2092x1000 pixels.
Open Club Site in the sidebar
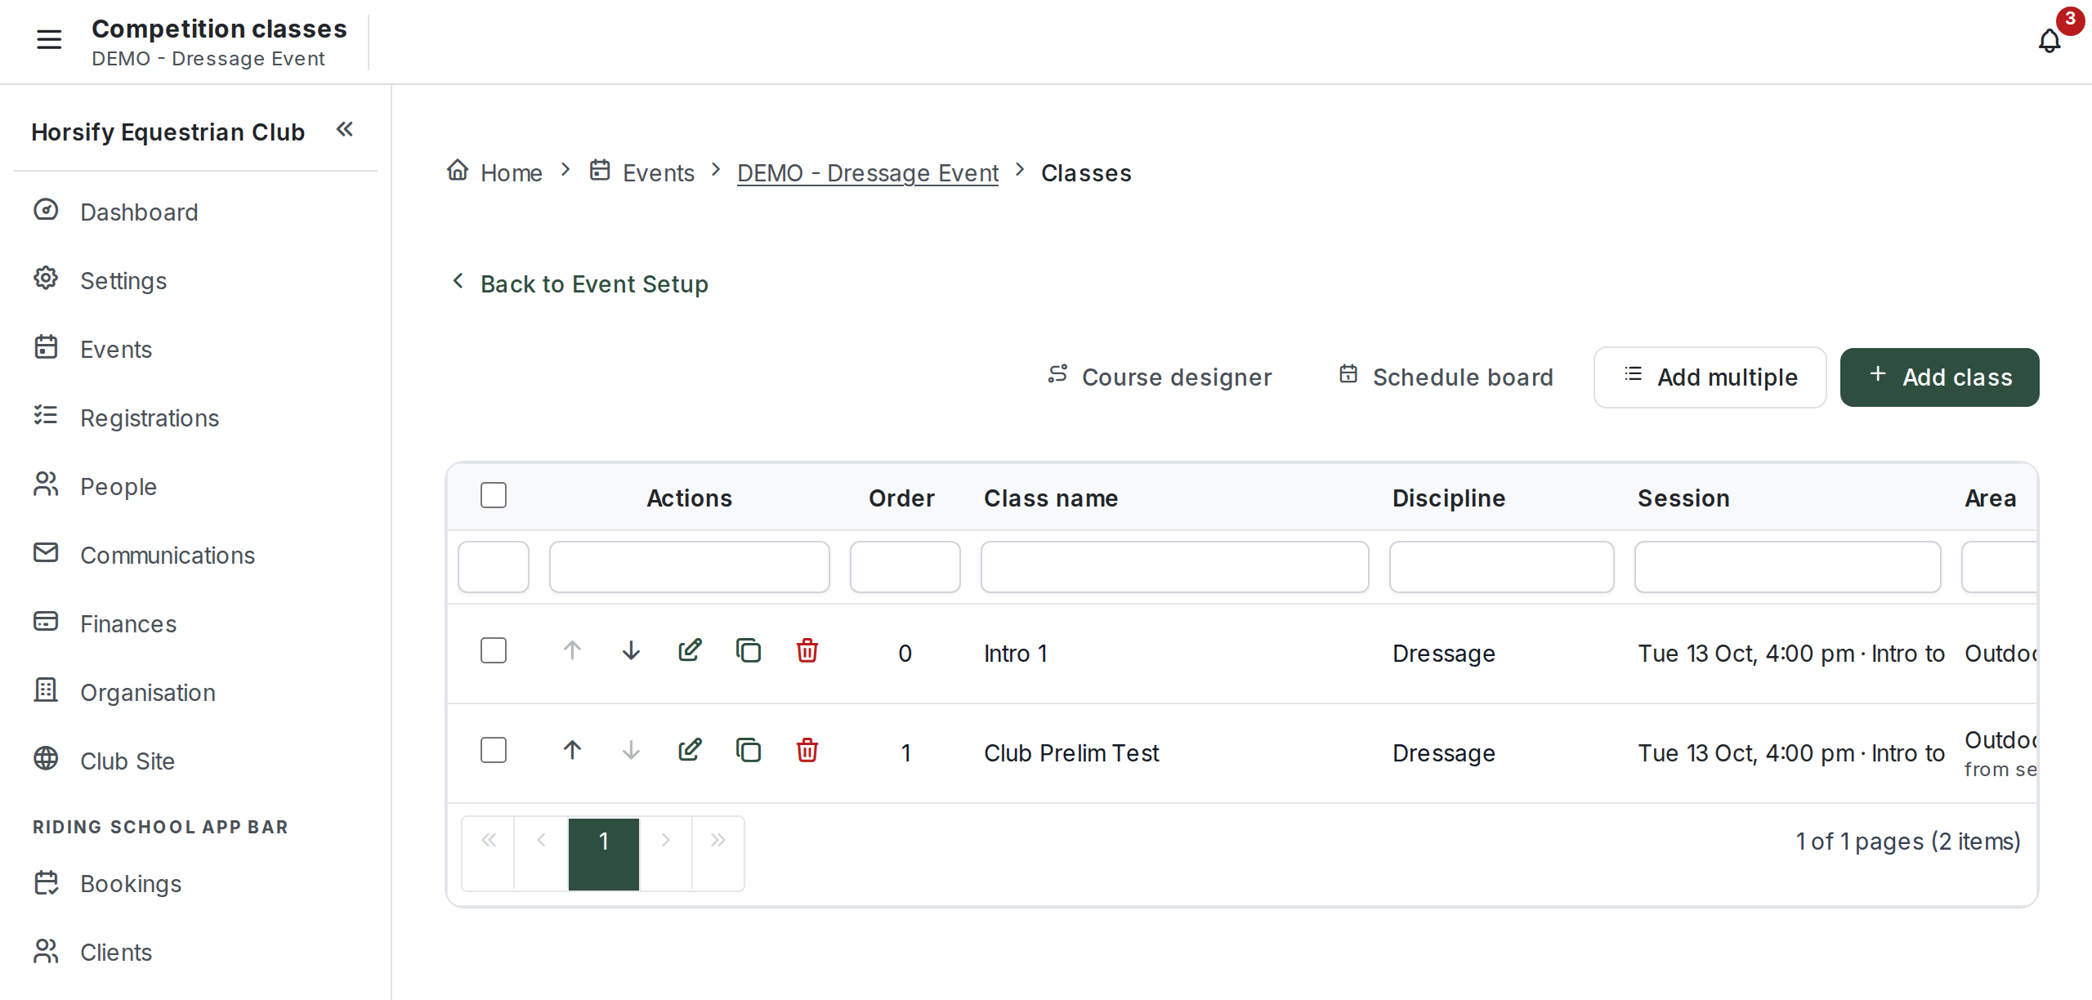pos(195,761)
